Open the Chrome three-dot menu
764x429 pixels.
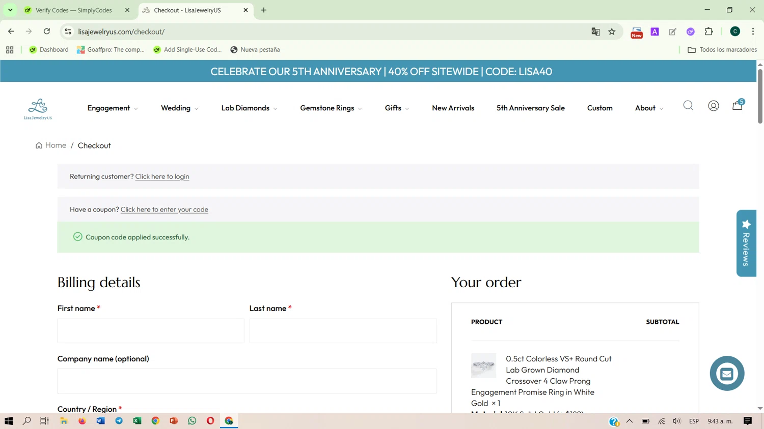point(753,32)
